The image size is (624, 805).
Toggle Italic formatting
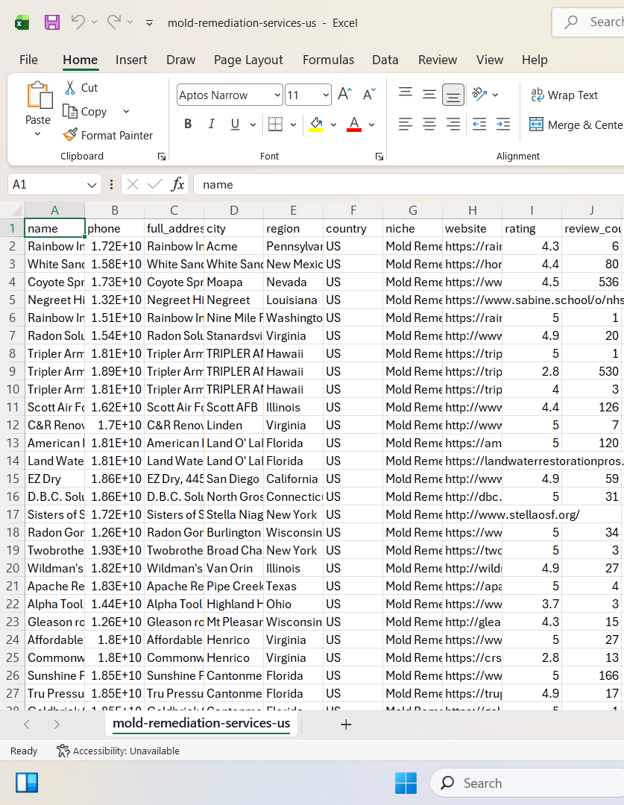tap(211, 124)
